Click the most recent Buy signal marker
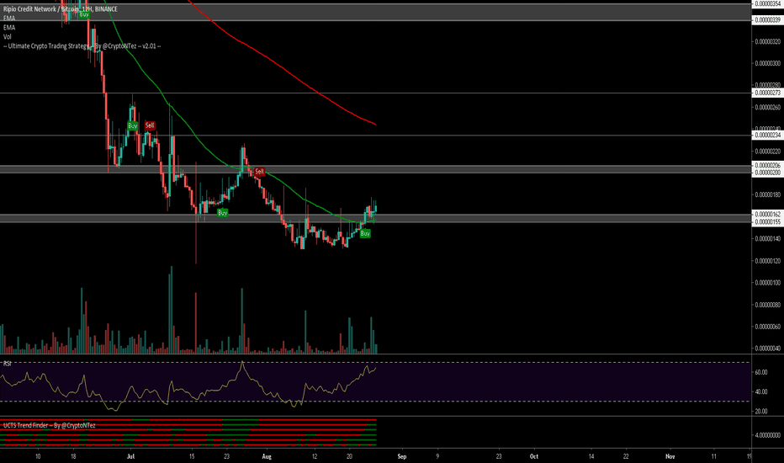This screenshot has height=463, width=784. [x=365, y=233]
